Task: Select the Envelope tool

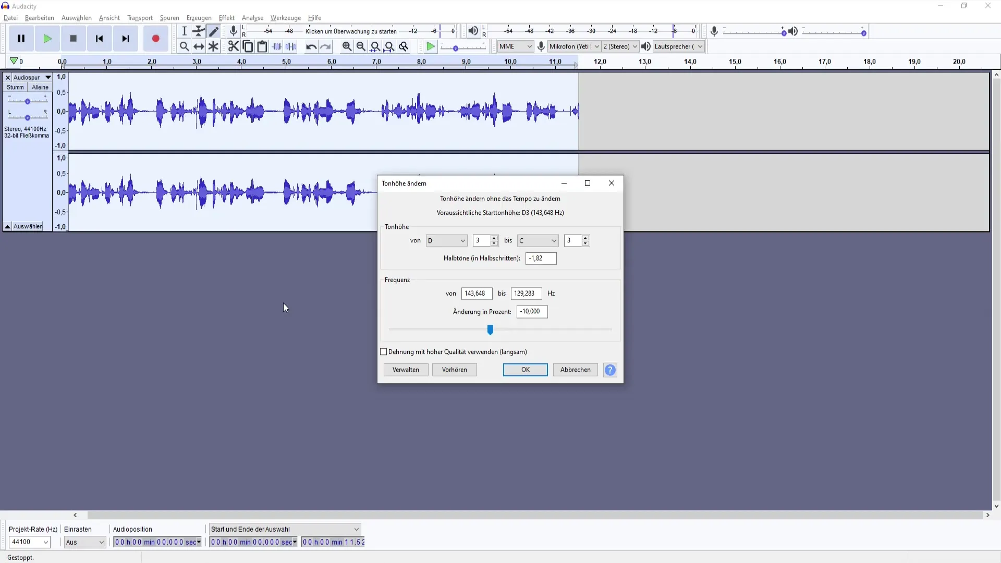Action: click(x=199, y=31)
